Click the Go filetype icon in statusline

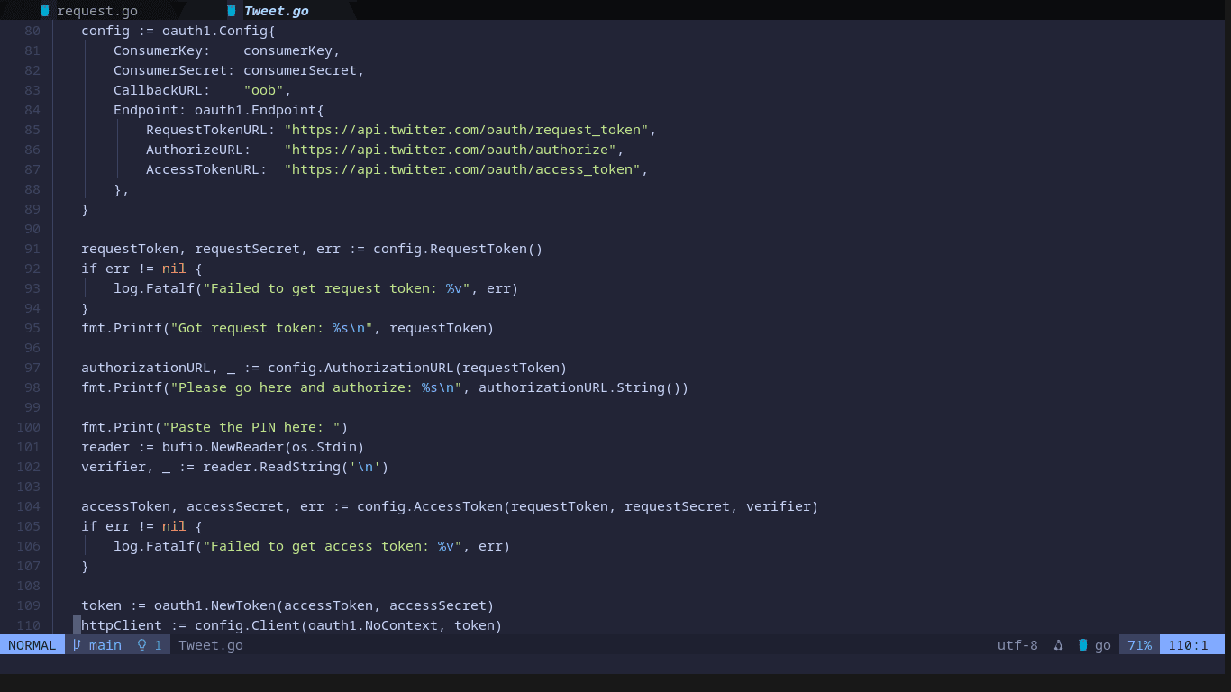click(x=1082, y=645)
